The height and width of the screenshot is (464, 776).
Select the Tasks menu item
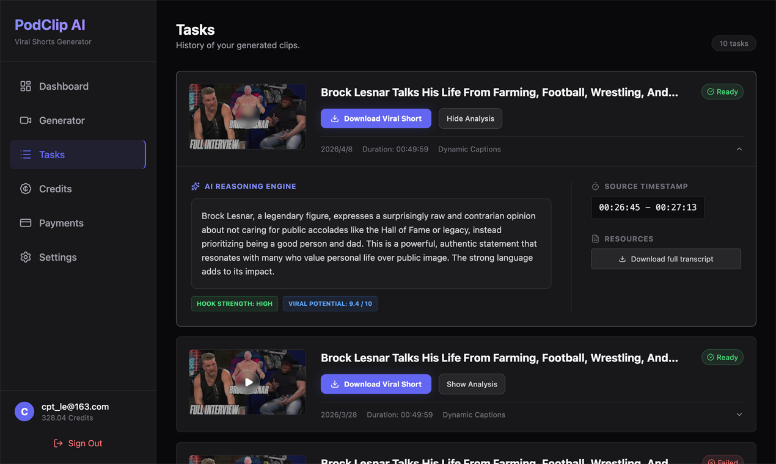(78, 154)
